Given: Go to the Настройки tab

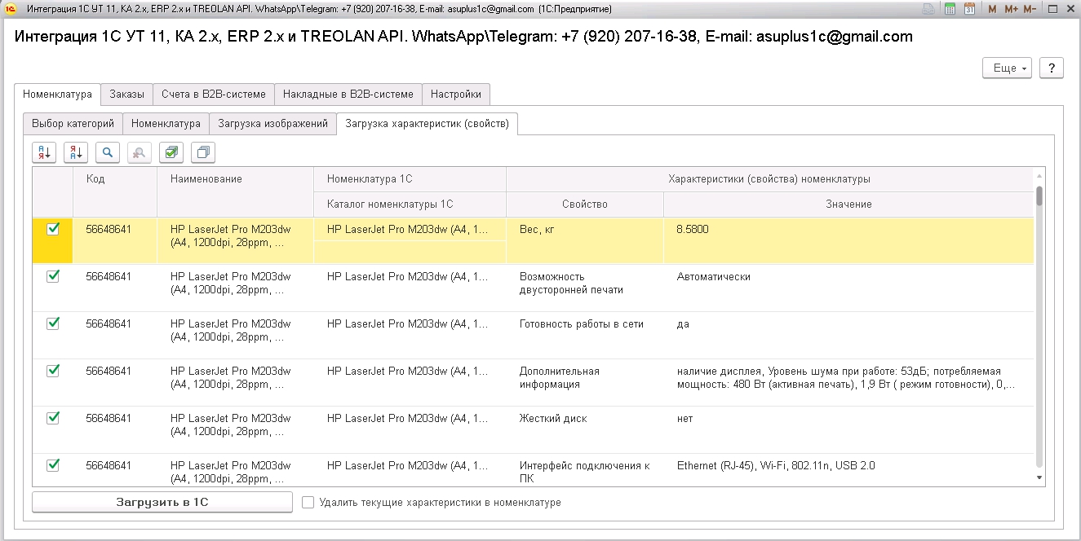Looking at the screenshot, I should click(456, 95).
